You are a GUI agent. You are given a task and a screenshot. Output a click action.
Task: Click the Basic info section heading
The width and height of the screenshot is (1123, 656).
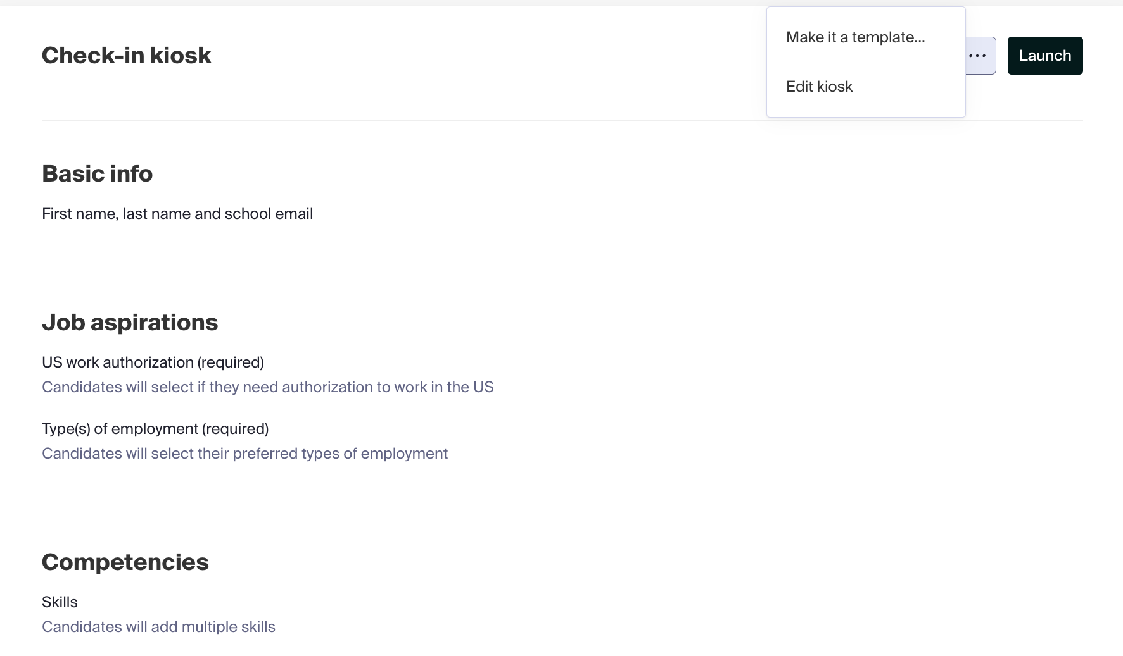click(98, 174)
